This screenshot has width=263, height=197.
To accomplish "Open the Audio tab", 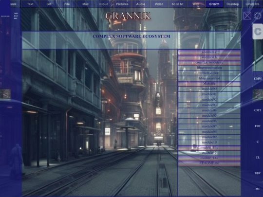I will point(141,4).
